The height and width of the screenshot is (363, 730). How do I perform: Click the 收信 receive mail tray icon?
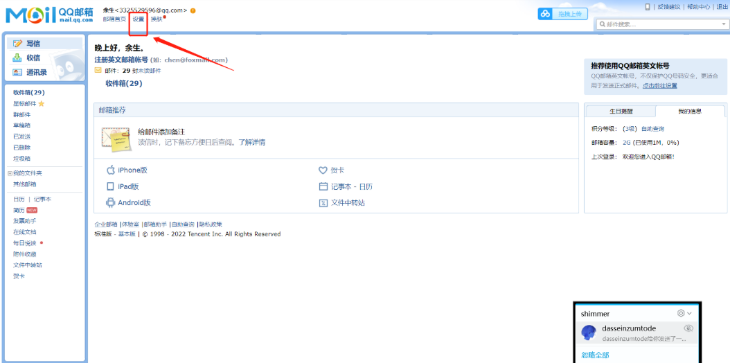coord(17,57)
